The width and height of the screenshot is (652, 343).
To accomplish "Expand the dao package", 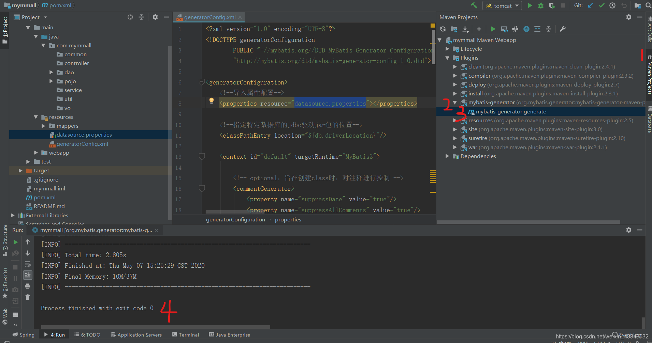I will pyautogui.click(x=51, y=72).
